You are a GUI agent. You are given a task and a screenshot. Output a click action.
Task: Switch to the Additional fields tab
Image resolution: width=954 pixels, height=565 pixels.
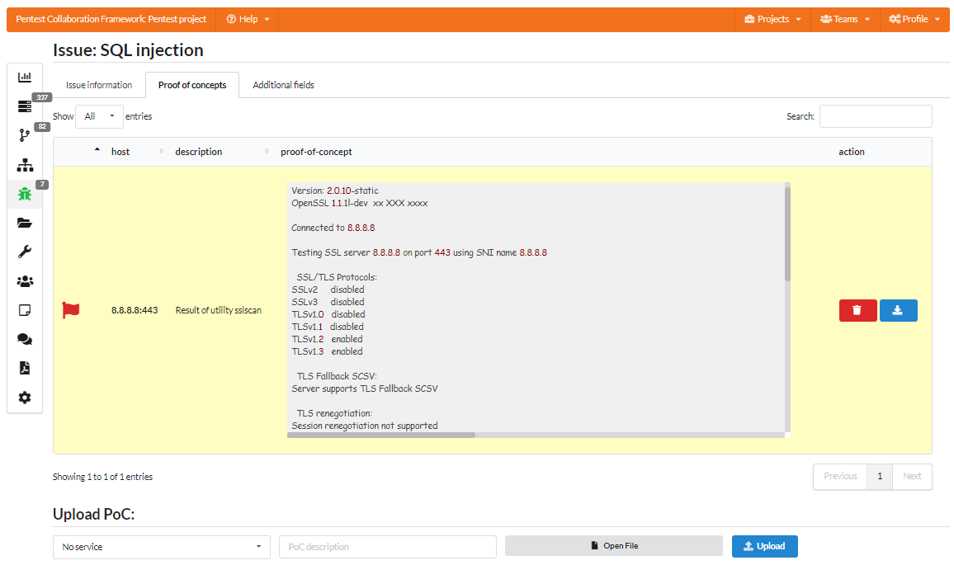point(284,85)
